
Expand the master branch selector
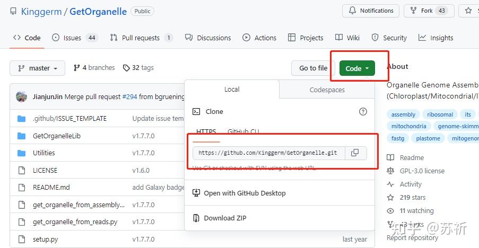click(37, 68)
